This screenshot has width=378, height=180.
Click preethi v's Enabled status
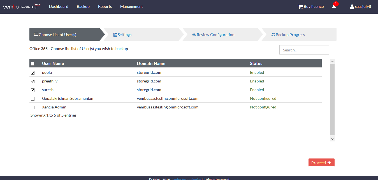tap(257, 81)
